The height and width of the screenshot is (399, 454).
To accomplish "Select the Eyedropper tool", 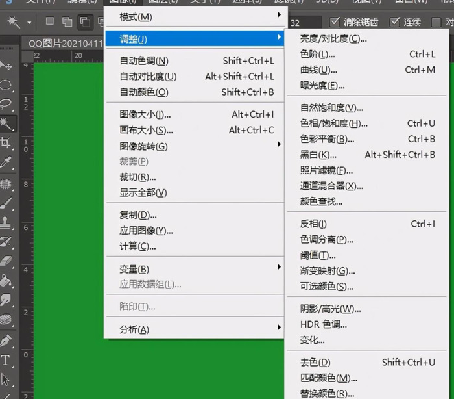I will [x=6, y=162].
